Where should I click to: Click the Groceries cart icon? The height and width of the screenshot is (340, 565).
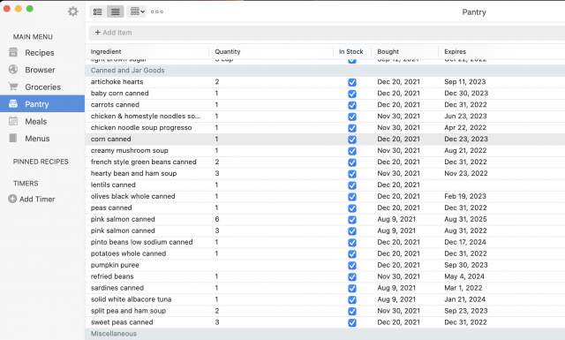(x=13, y=87)
